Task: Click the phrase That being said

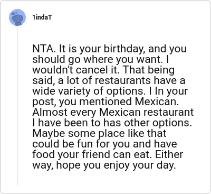Action: (103, 75)
